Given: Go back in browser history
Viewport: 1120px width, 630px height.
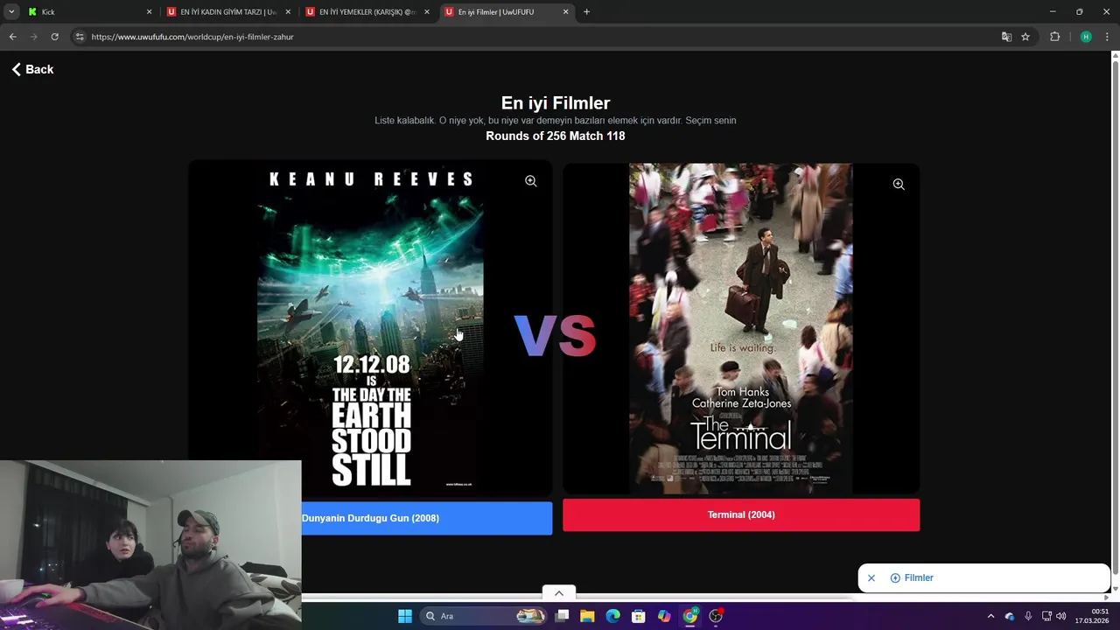Looking at the screenshot, I should coord(13,37).
